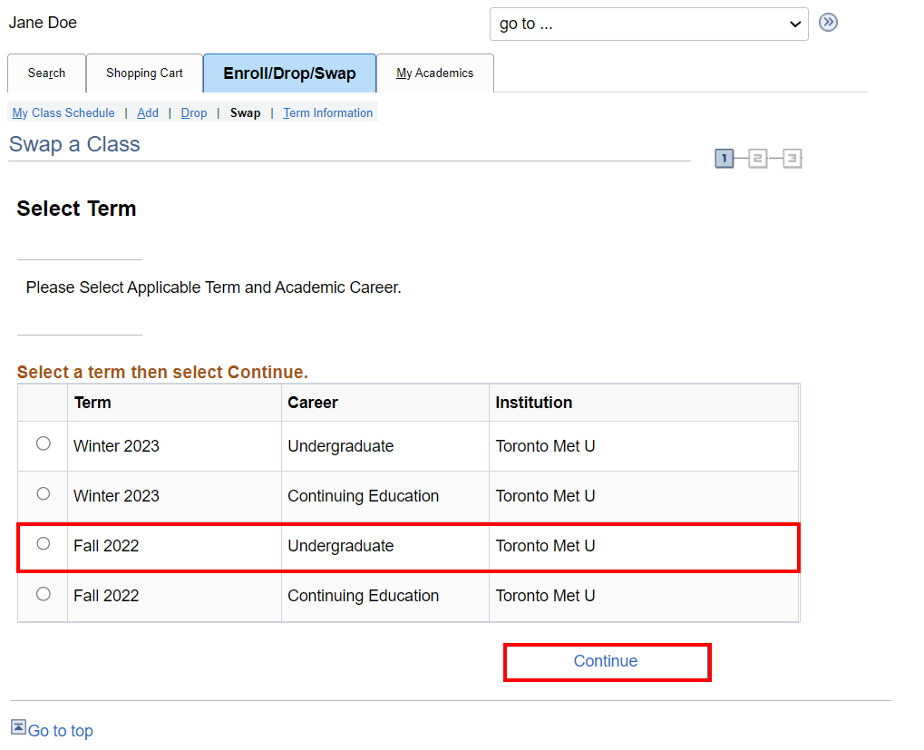
Task: Switch to the Search tab
Action: 46,73
